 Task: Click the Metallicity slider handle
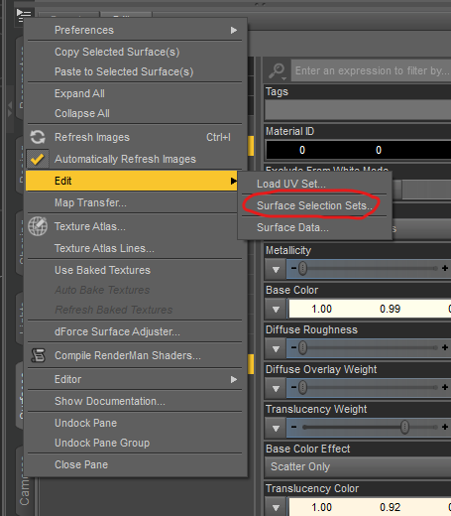(302, 268)
